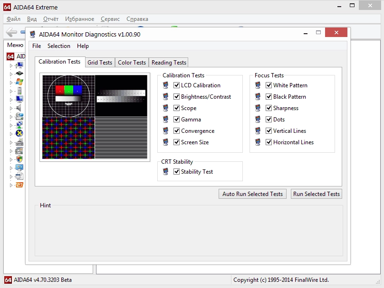
Task: Open the Избранное menu in AIDA64 Extreme
Action: coord(79,19)
